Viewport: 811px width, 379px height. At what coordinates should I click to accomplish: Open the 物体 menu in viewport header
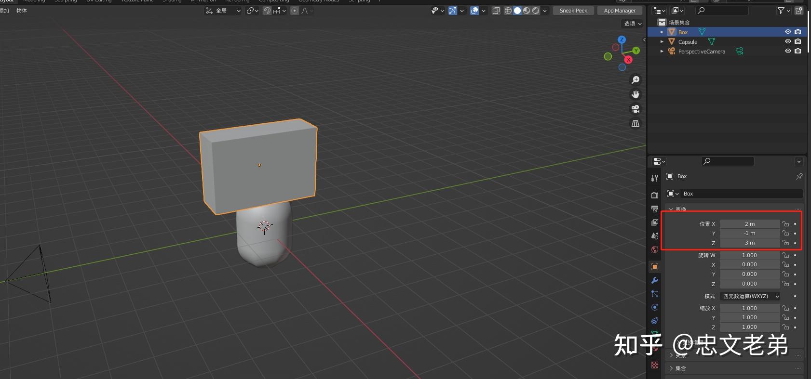pos(22,11)
